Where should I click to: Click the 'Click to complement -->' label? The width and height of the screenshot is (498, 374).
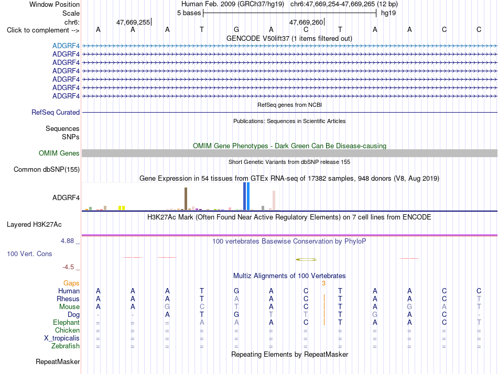tap(43, 30)
